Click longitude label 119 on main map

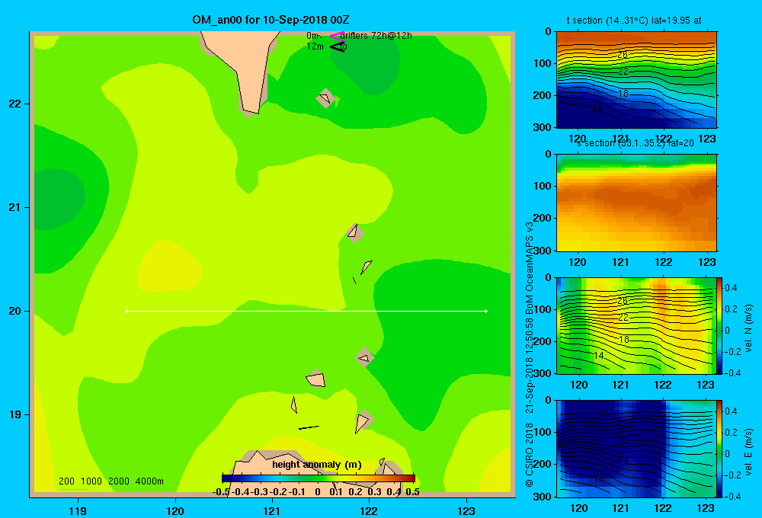(x=78, y=510)
